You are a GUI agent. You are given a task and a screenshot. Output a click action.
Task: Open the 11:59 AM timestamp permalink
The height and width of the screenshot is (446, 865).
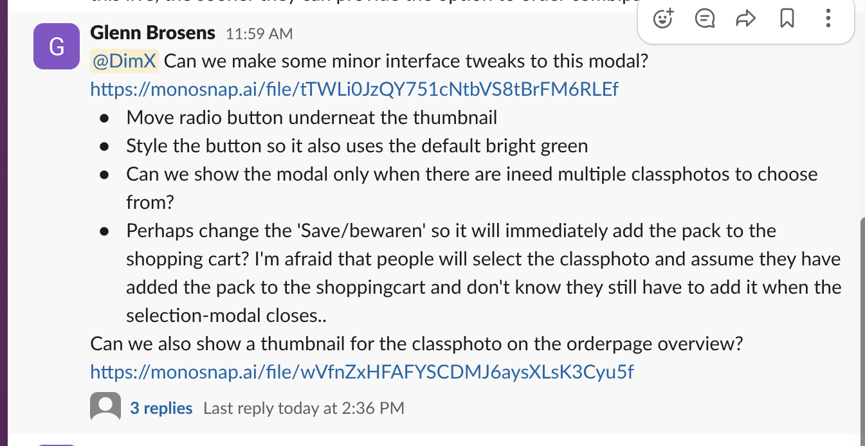pos(259,34)
